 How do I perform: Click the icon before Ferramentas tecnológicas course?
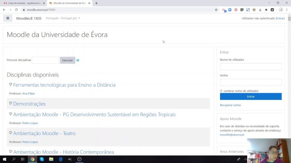(x=11, y=84)
